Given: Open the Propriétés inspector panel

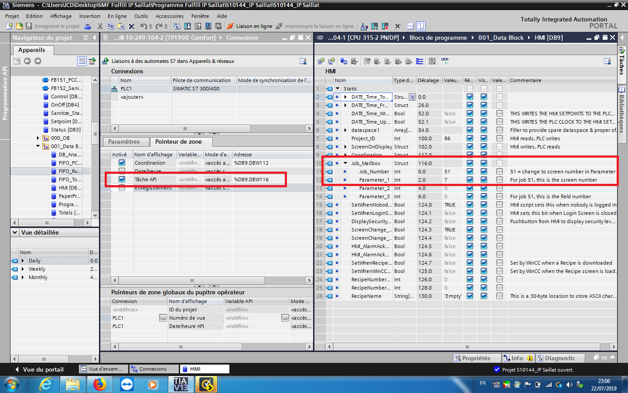Looking at the screenshot, I should (472, 358).
